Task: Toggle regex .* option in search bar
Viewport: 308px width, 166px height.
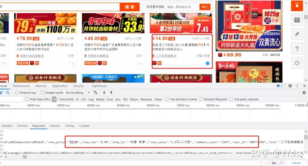Action: click(x=281, y=163)
